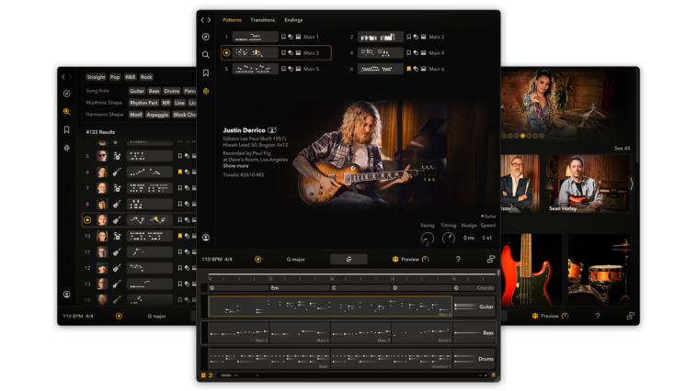Switch to the Endings tab
The width and height of the screenshot is (697, 391).
(293, 20)
